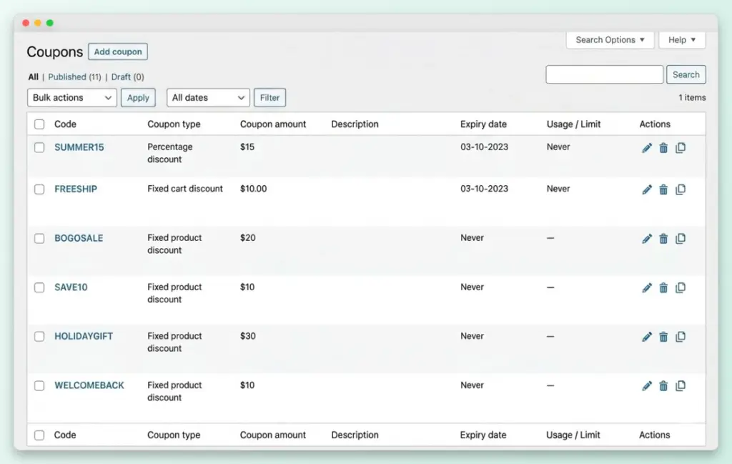The height and width of the screenshot is (464, 732).
Task: Delete the FREESHIP coupon via trash icon
Action: (x=663, y=189)
